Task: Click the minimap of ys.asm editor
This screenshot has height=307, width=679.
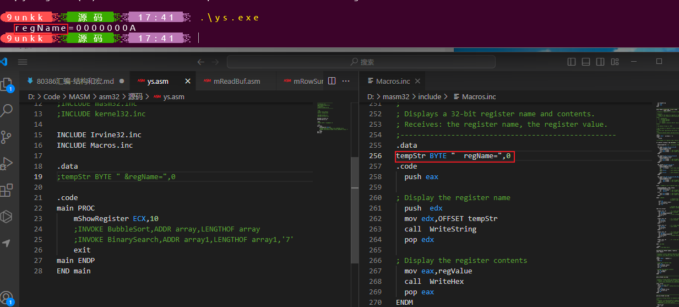Action: (x=333, y=119)
